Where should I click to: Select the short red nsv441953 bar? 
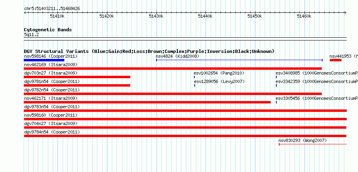[x=335, y=60]
